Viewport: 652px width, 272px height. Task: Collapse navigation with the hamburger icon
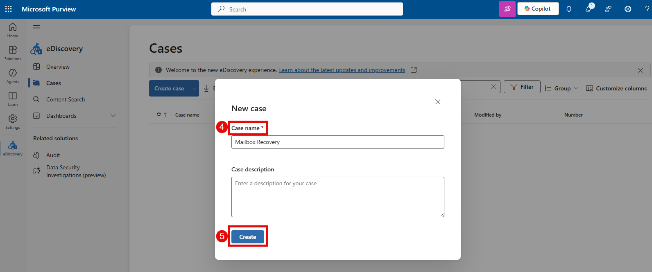(36, 27)
